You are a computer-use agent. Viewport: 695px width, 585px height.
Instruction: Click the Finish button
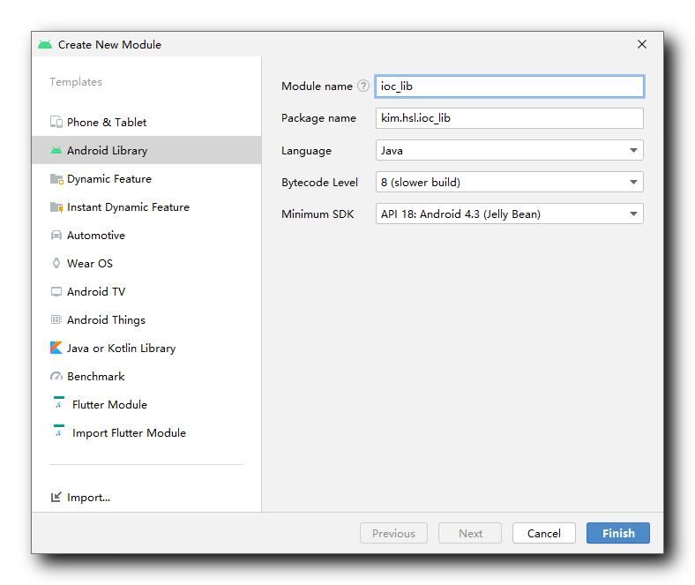pyautogui.click(x=618, y=533)
